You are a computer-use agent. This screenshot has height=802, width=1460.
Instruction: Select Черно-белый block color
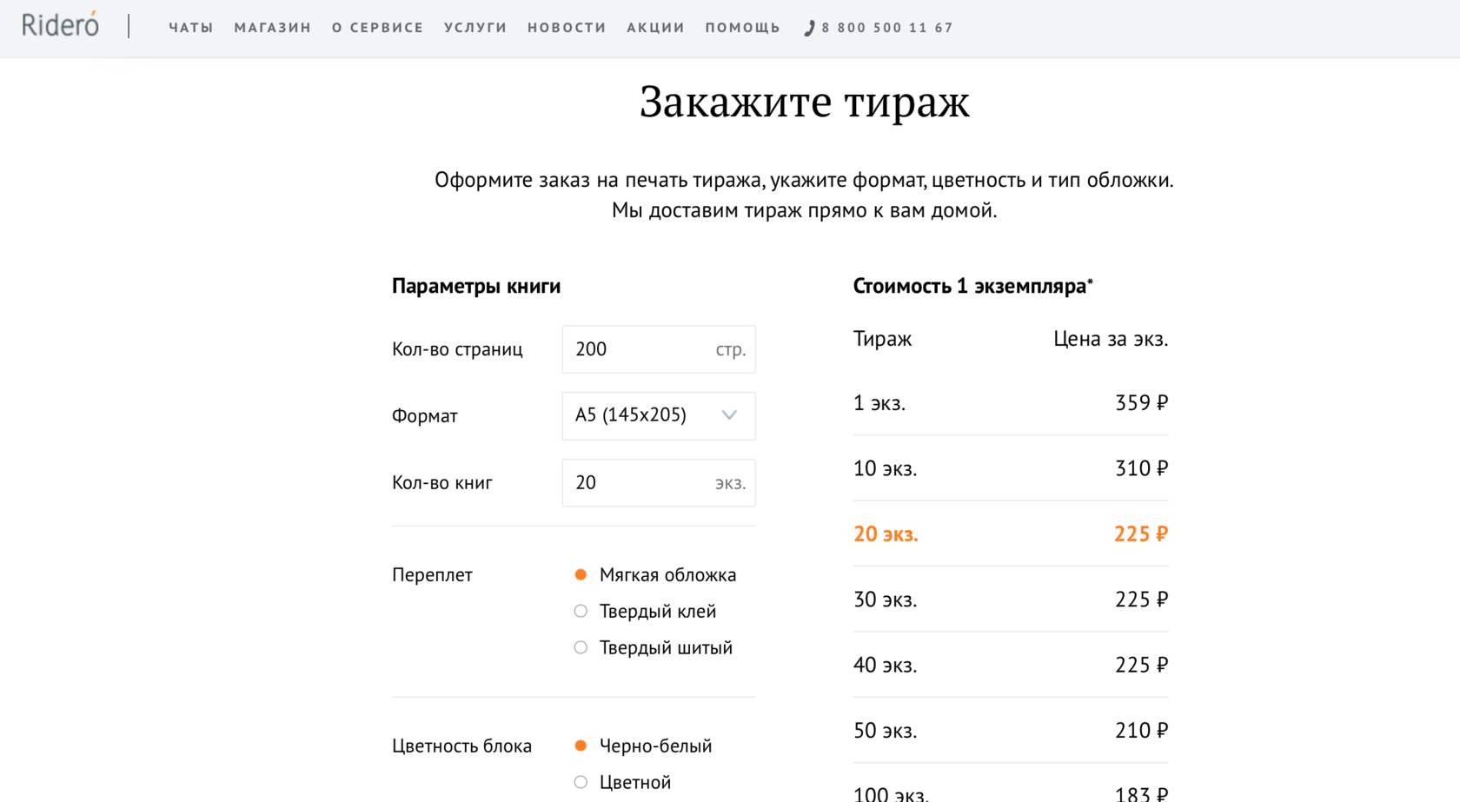click(x=581, y=746)
